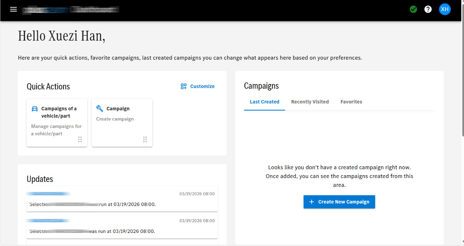Click the green status check icon
This screenshot has width=464, height=246.
coord(413,9)
